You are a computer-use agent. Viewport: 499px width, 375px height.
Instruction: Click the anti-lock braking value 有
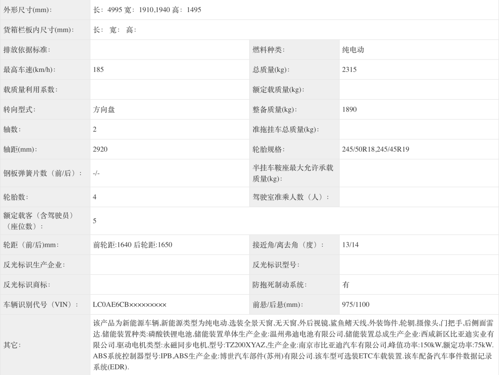[346, 285]
